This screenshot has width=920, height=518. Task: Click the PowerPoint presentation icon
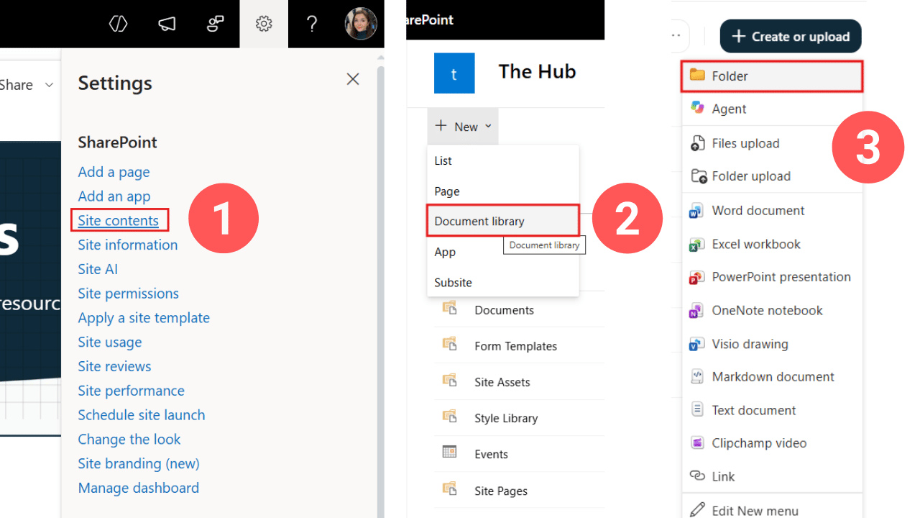tap(696, 277)
